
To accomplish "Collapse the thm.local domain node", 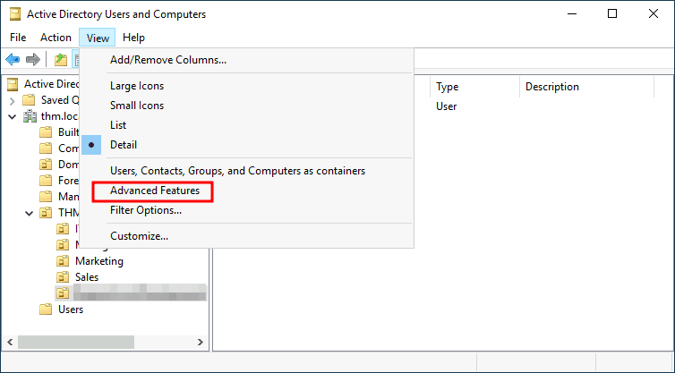I will pos(12,116).
